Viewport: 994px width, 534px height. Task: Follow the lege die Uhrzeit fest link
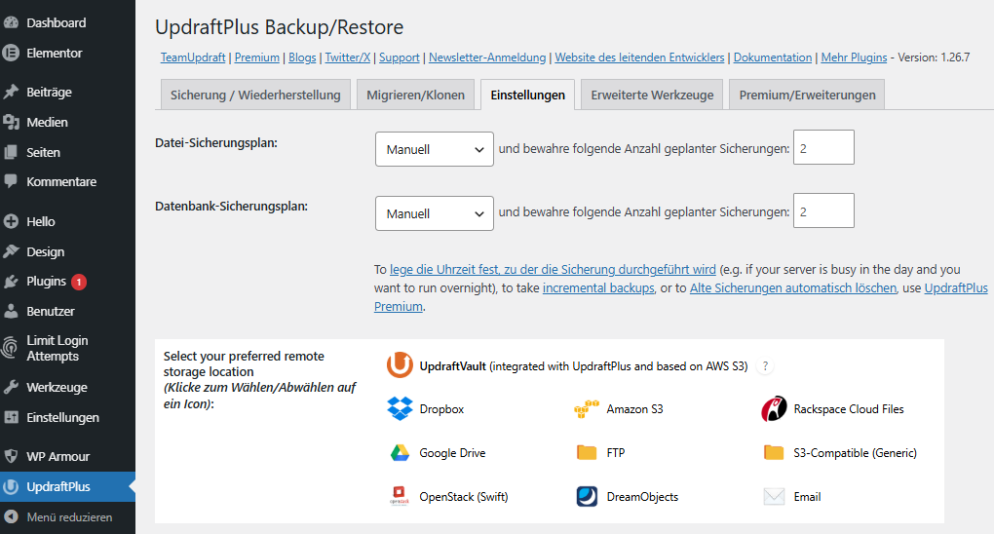(553, 269)
